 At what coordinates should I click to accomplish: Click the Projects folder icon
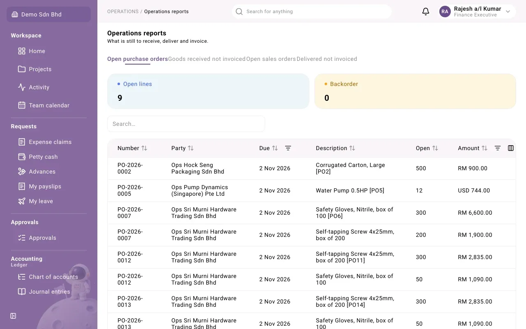pyautogui.click(x=22, y=69)
